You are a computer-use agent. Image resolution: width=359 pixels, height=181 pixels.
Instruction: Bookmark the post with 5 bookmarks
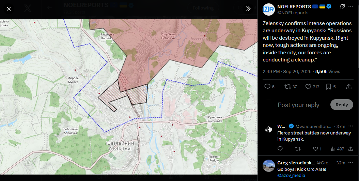coord(331,87)
